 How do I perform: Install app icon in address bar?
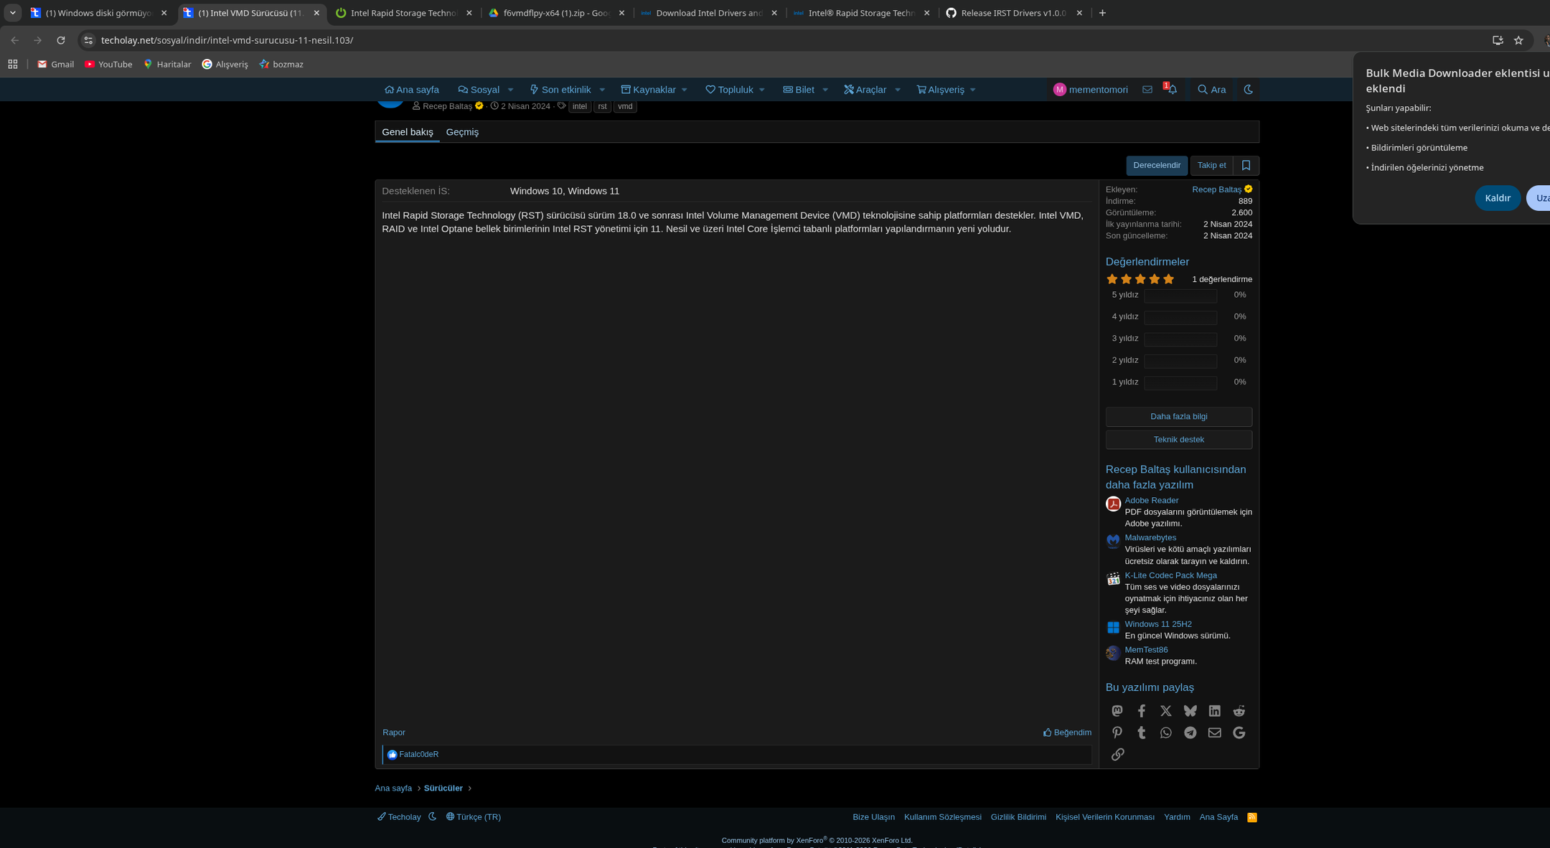coord(1498,40)
